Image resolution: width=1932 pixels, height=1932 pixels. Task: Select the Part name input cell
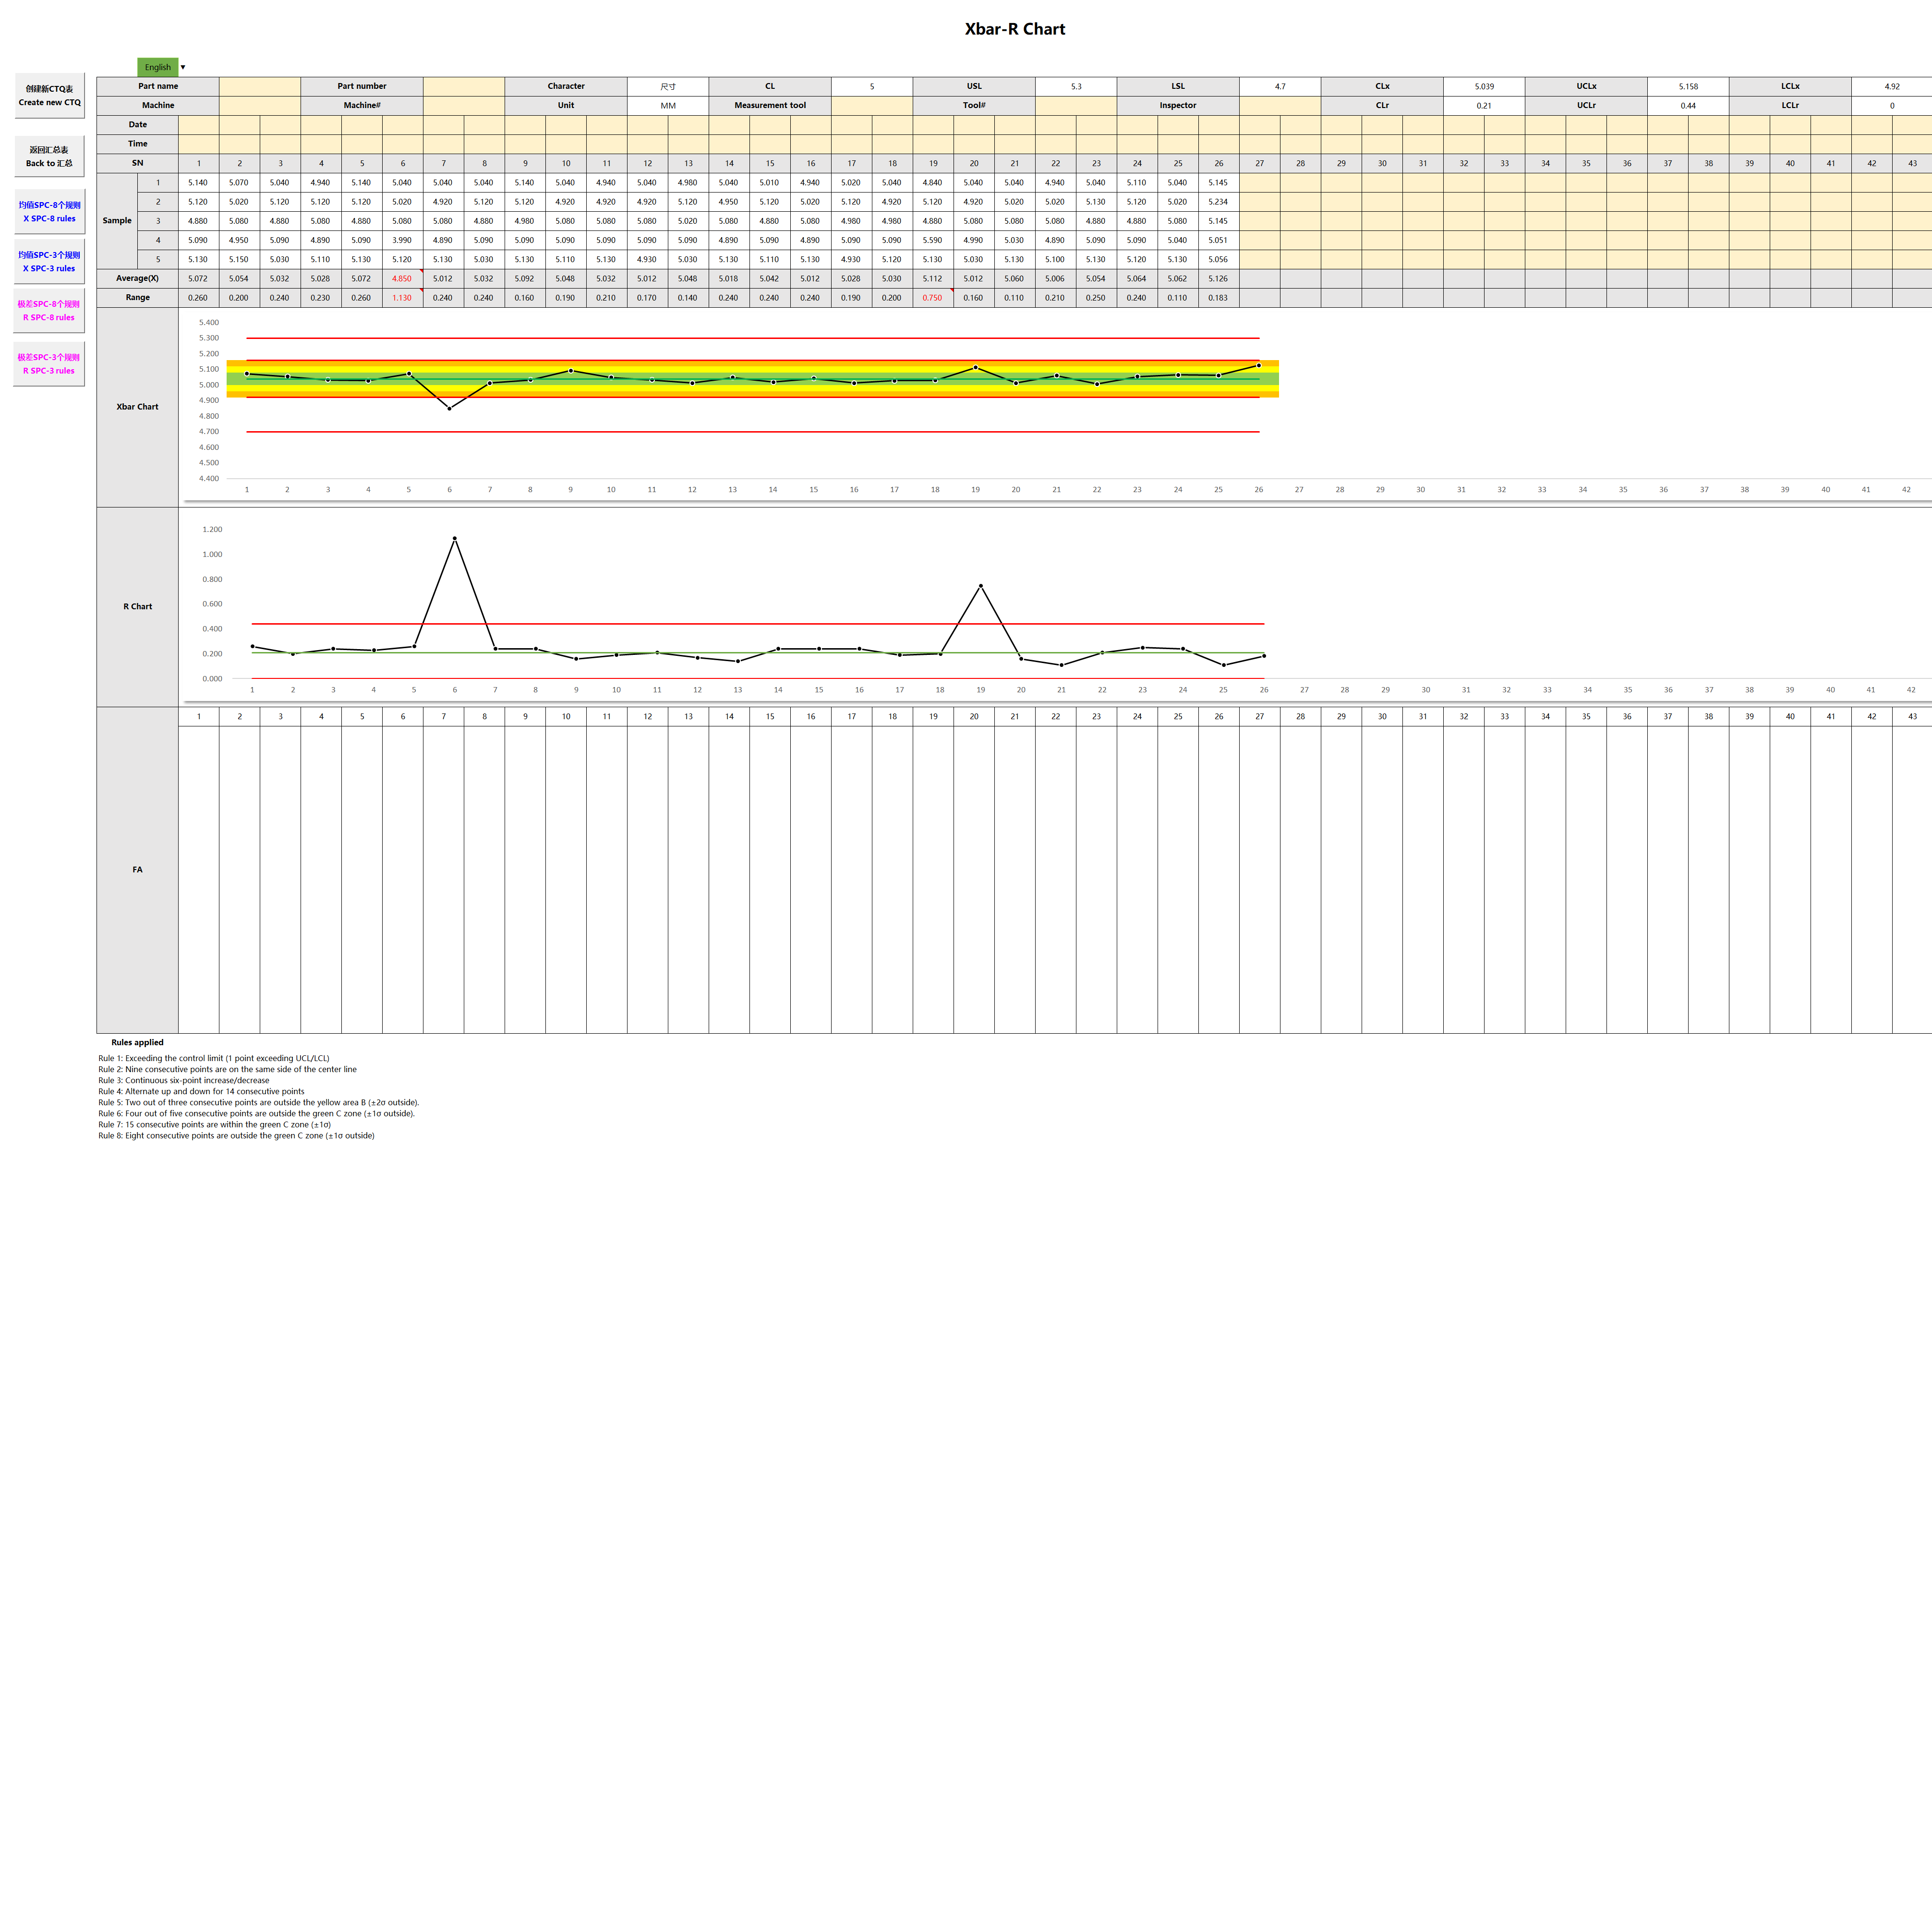(x=260, y=86)
